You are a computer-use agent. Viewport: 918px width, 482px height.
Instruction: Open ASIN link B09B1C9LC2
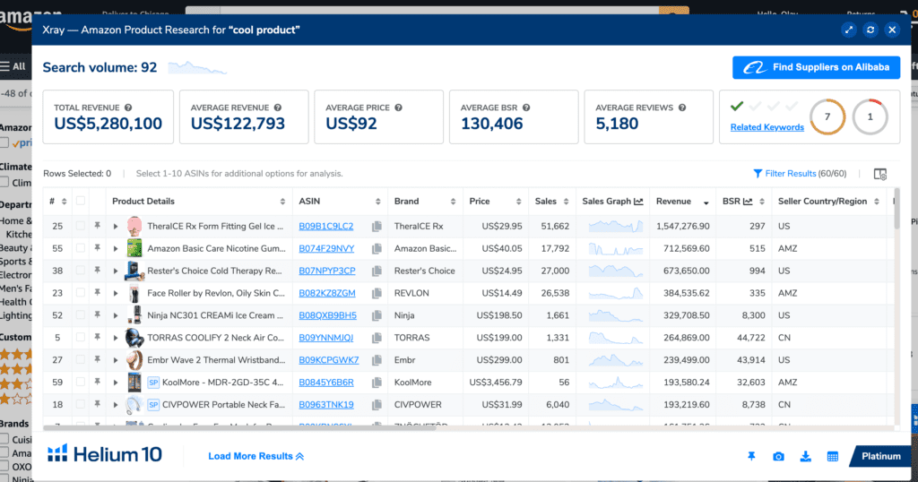[326, 227]
